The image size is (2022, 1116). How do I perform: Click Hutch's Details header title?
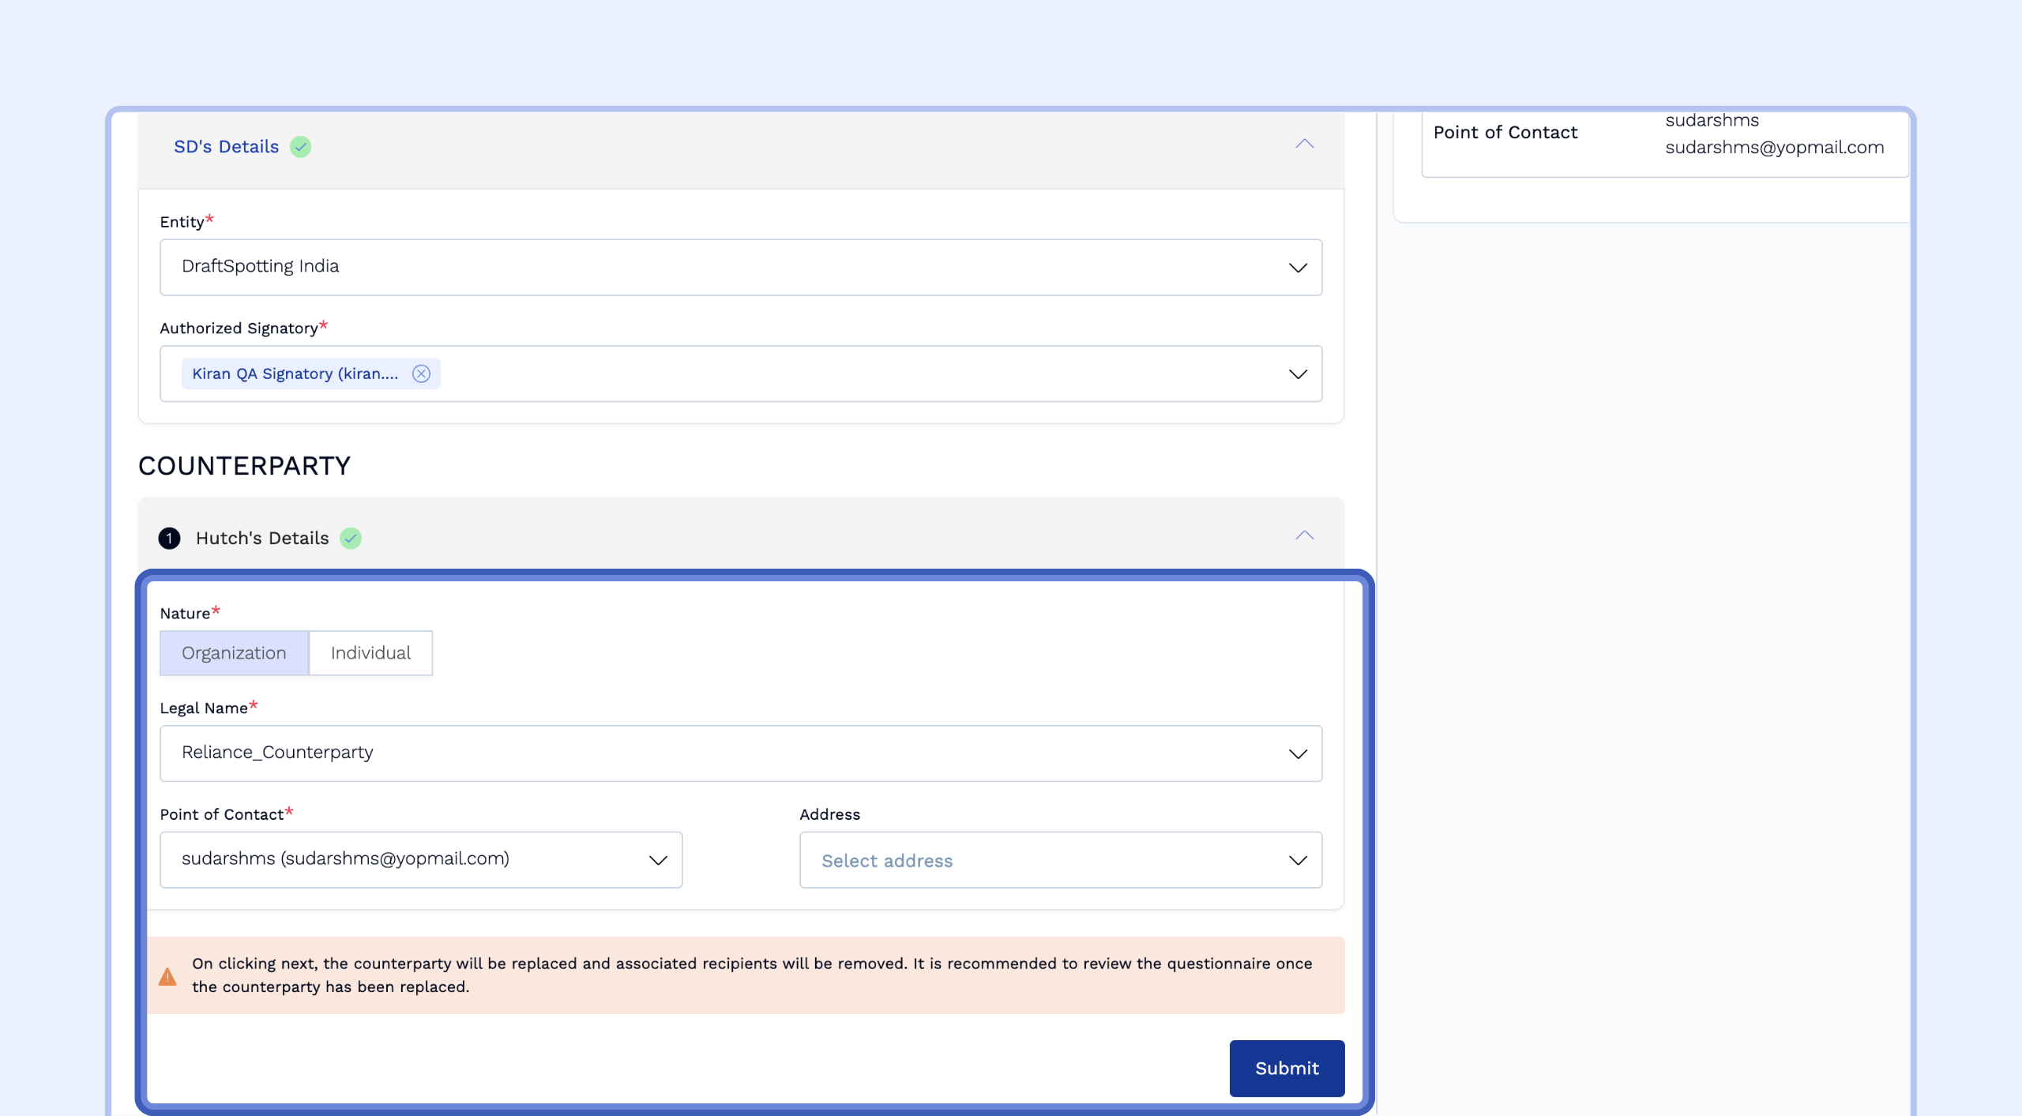262,538
